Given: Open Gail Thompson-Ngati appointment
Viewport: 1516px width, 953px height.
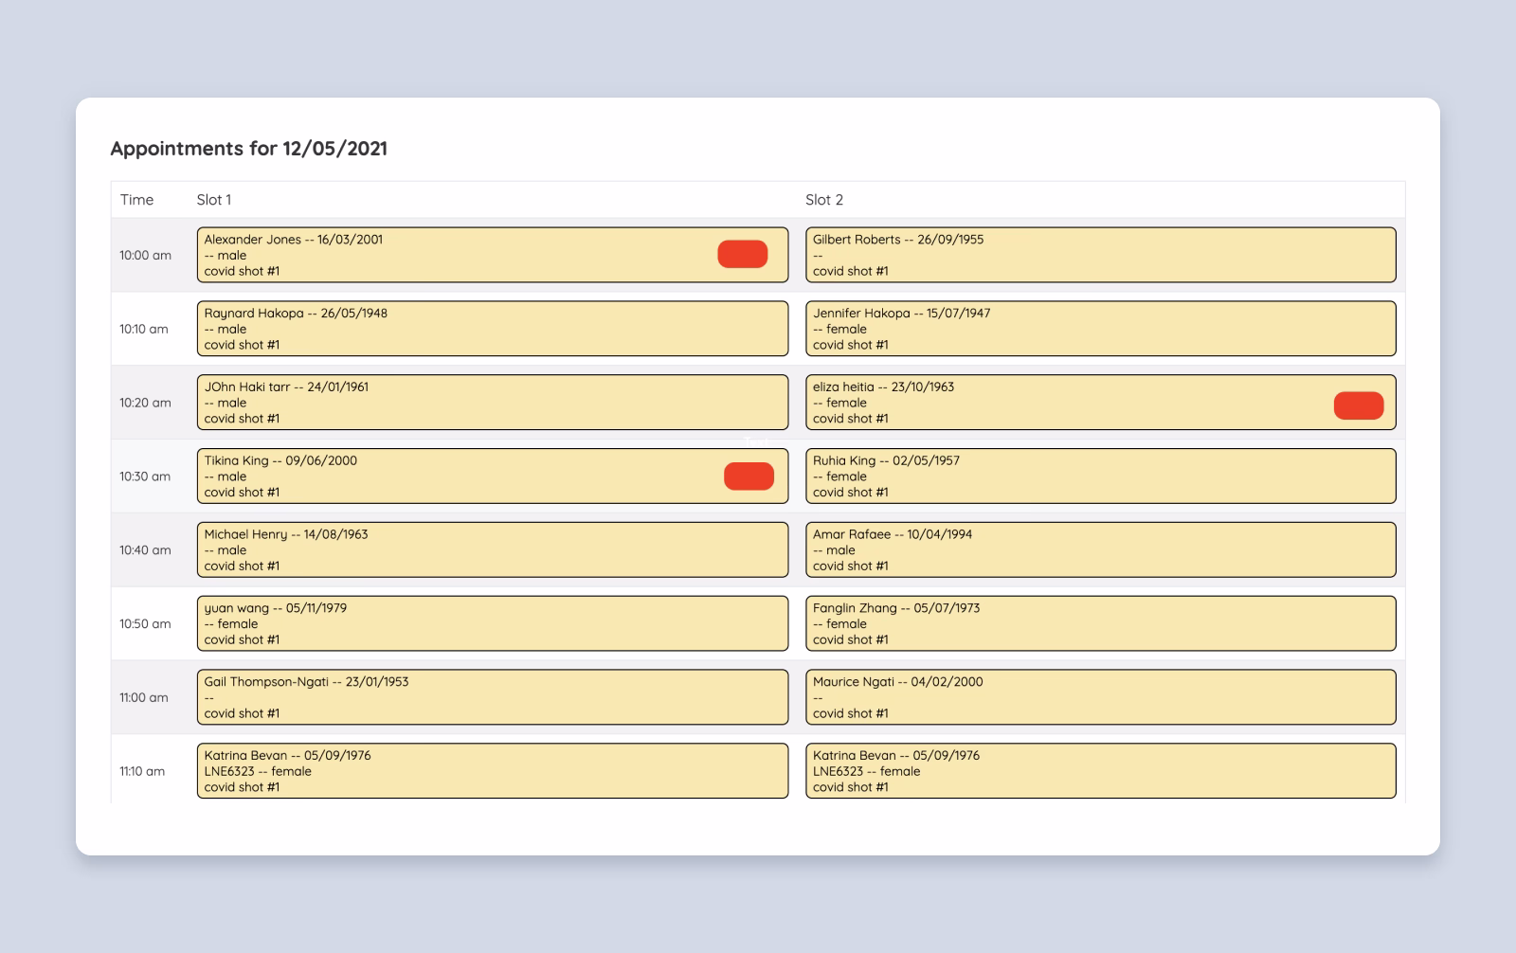Looking at the screenshot, I should (x=493, y=697).
